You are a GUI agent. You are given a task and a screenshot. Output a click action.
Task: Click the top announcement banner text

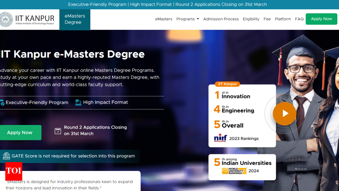tap(167, 5)
